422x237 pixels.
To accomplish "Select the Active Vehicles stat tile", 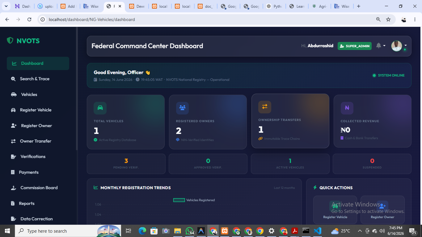I will [x=290, y=164].
